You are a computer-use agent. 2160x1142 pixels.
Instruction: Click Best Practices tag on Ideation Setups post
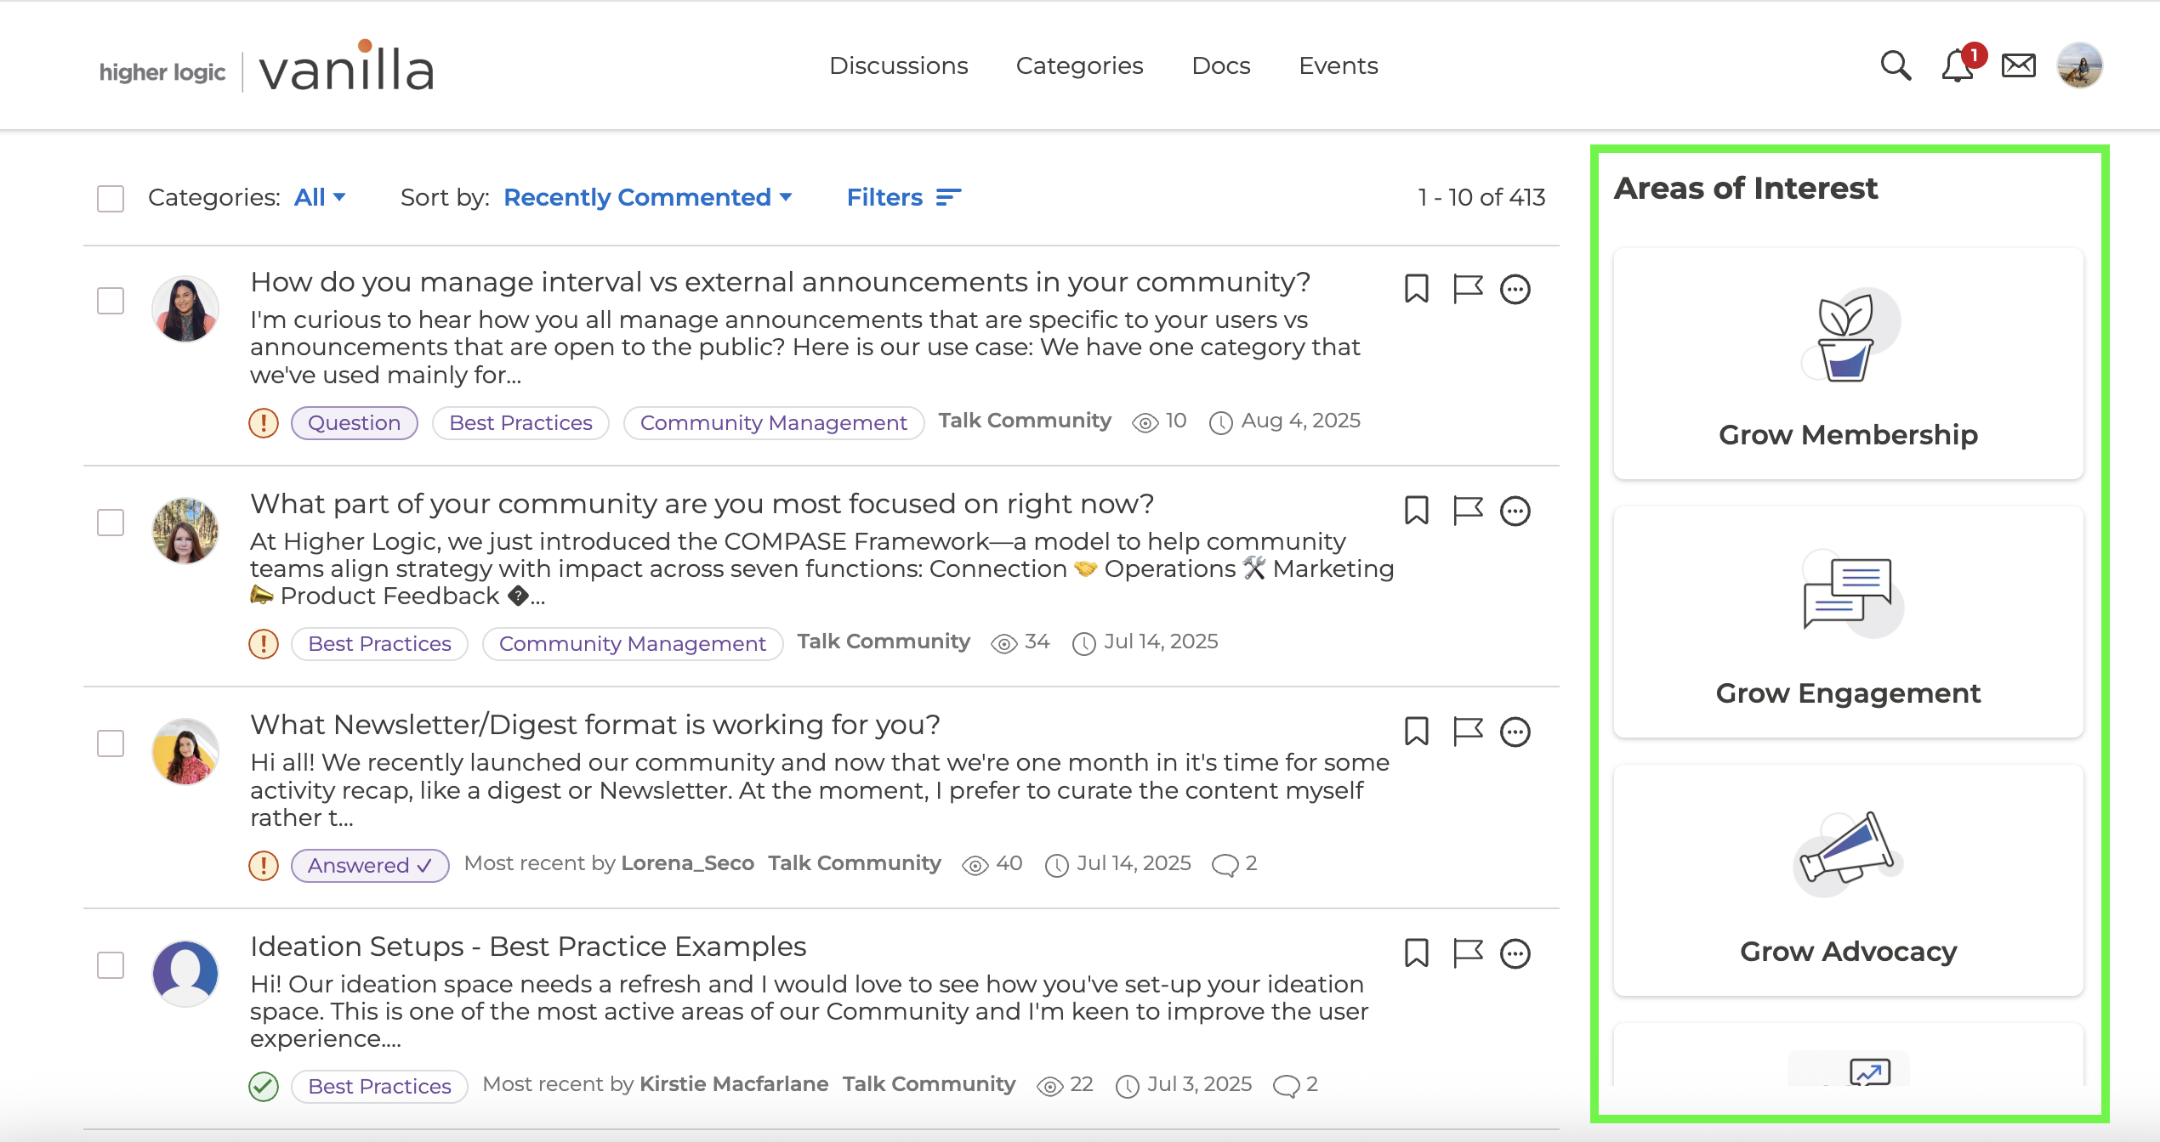379,1087
